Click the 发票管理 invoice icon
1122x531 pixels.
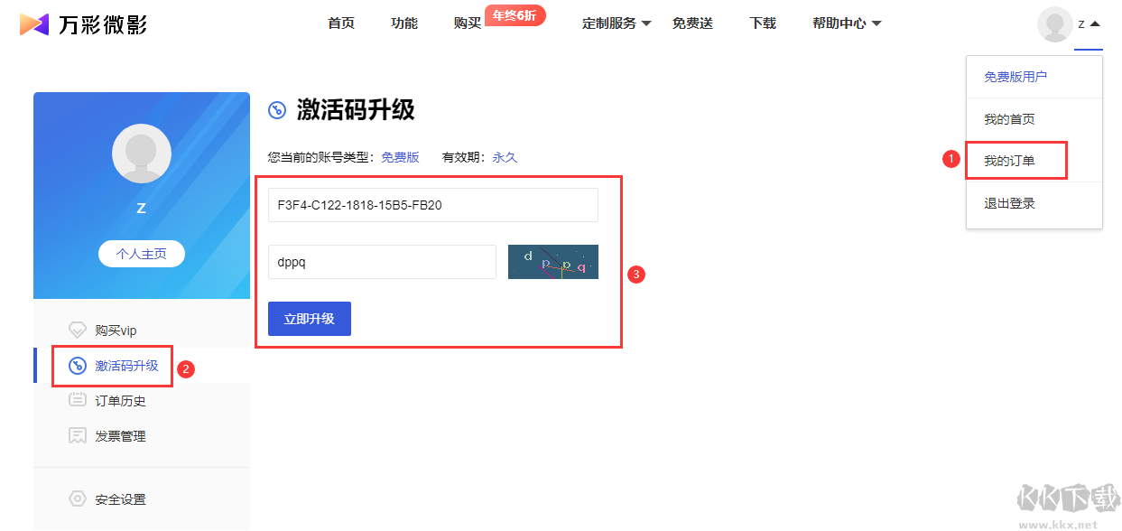[78, 435]
